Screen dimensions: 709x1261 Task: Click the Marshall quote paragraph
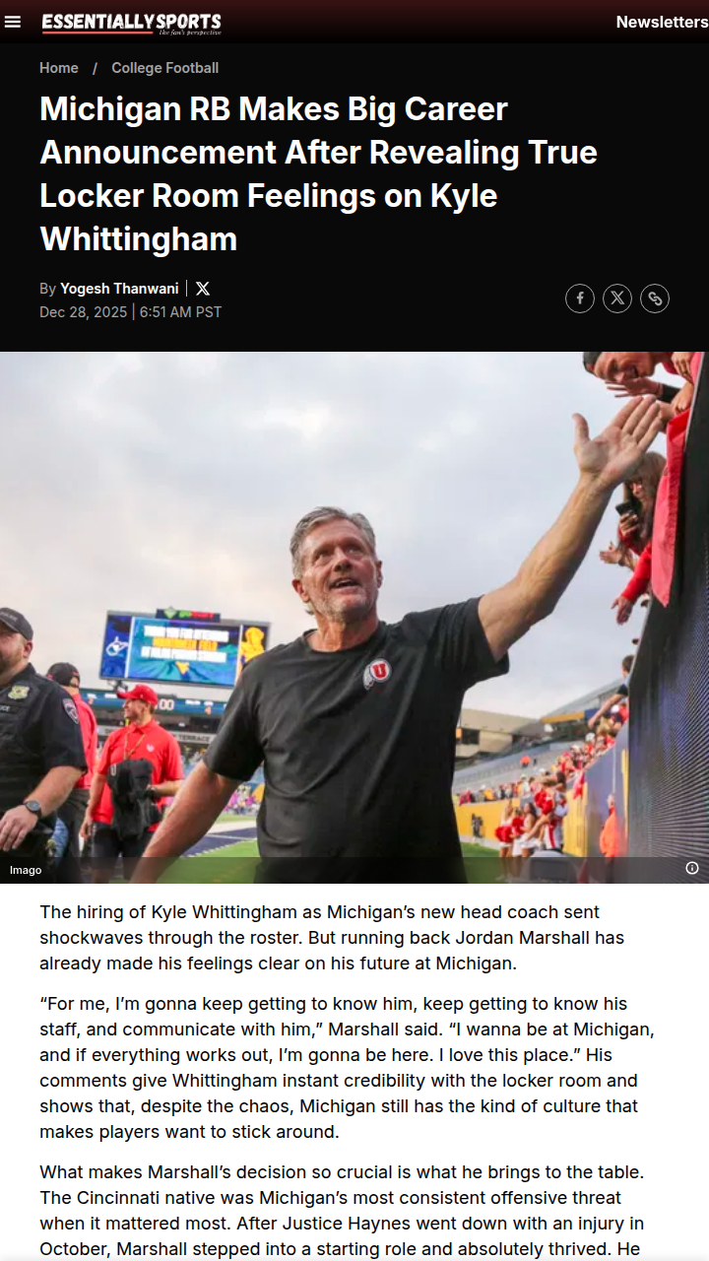click(x=347, y=1068)
